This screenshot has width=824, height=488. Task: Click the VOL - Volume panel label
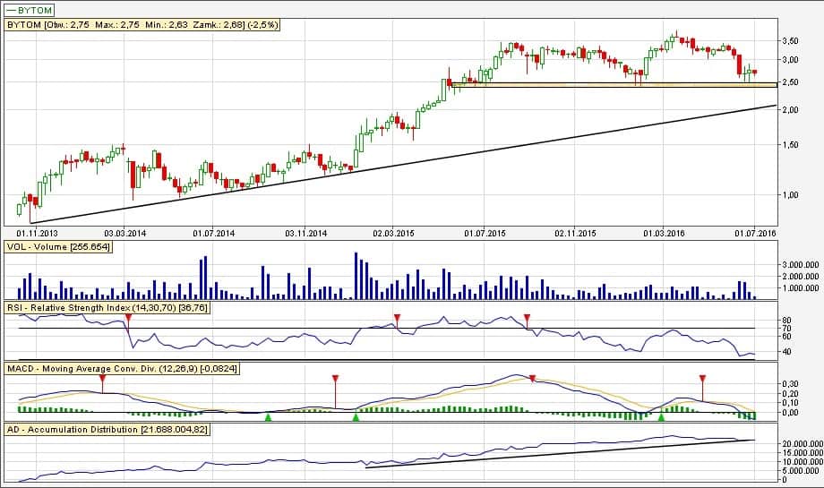tap(58, 246)
